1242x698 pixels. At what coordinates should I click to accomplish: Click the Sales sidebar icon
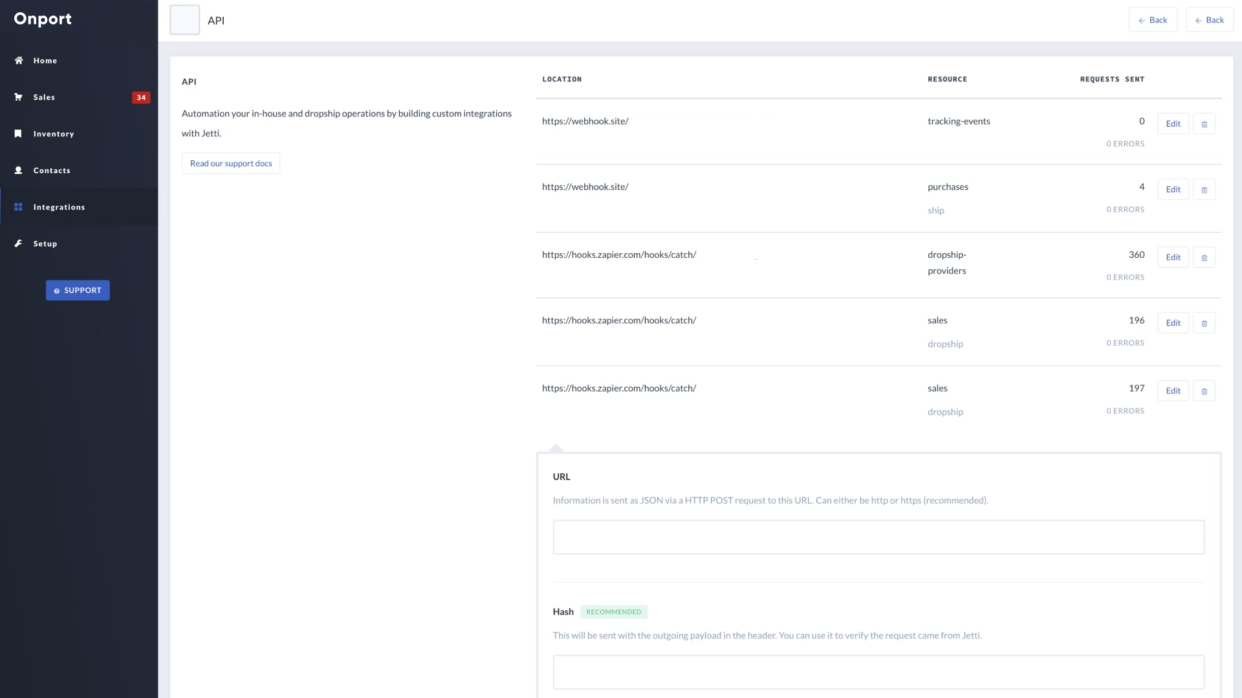(x=18, y=96)
